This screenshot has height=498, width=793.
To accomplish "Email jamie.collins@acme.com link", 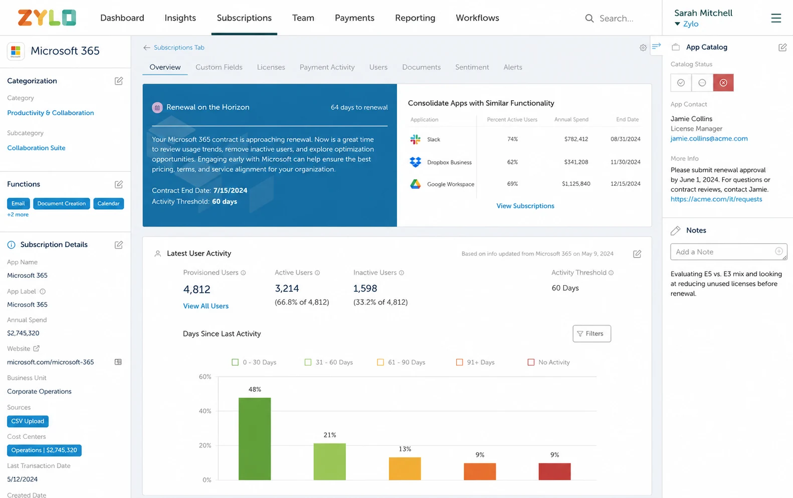I will (709, 139).
